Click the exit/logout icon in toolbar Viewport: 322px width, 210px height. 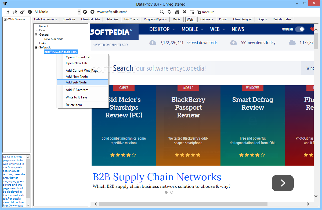(x=8, y=12)
